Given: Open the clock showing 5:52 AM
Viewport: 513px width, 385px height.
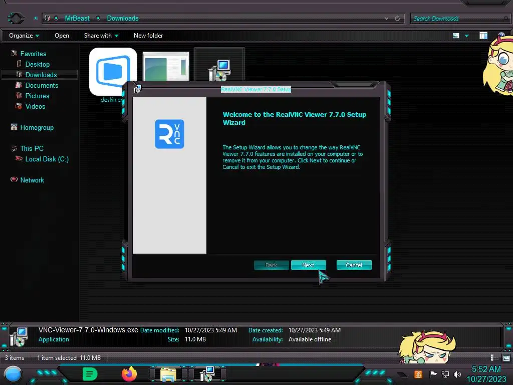Looking at the screenshot, I should 486,374.
